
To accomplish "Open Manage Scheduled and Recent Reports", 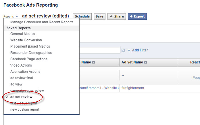I will (42, 22).
